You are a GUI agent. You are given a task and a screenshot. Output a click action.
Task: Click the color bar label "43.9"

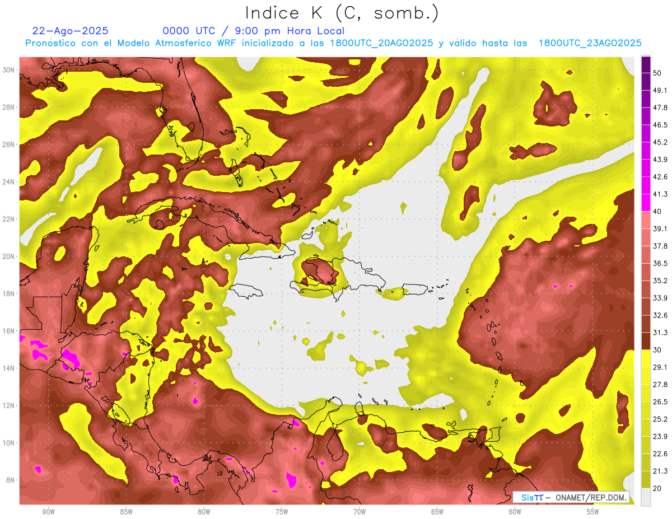660,160
